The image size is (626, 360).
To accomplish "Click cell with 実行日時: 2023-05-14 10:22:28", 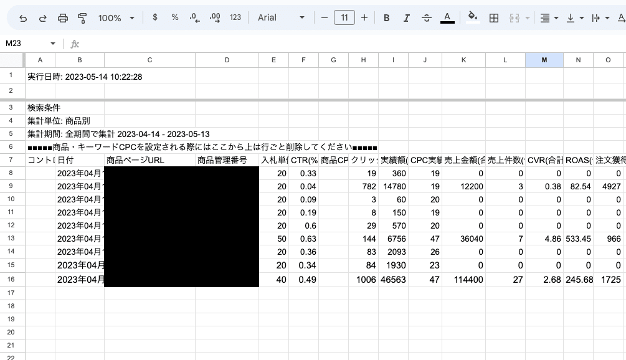I will pyautogui.click(x=85, y=77).
